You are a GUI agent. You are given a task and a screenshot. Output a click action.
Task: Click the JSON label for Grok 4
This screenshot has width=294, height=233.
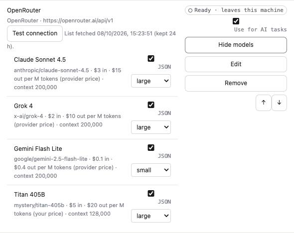coord(164,113)
